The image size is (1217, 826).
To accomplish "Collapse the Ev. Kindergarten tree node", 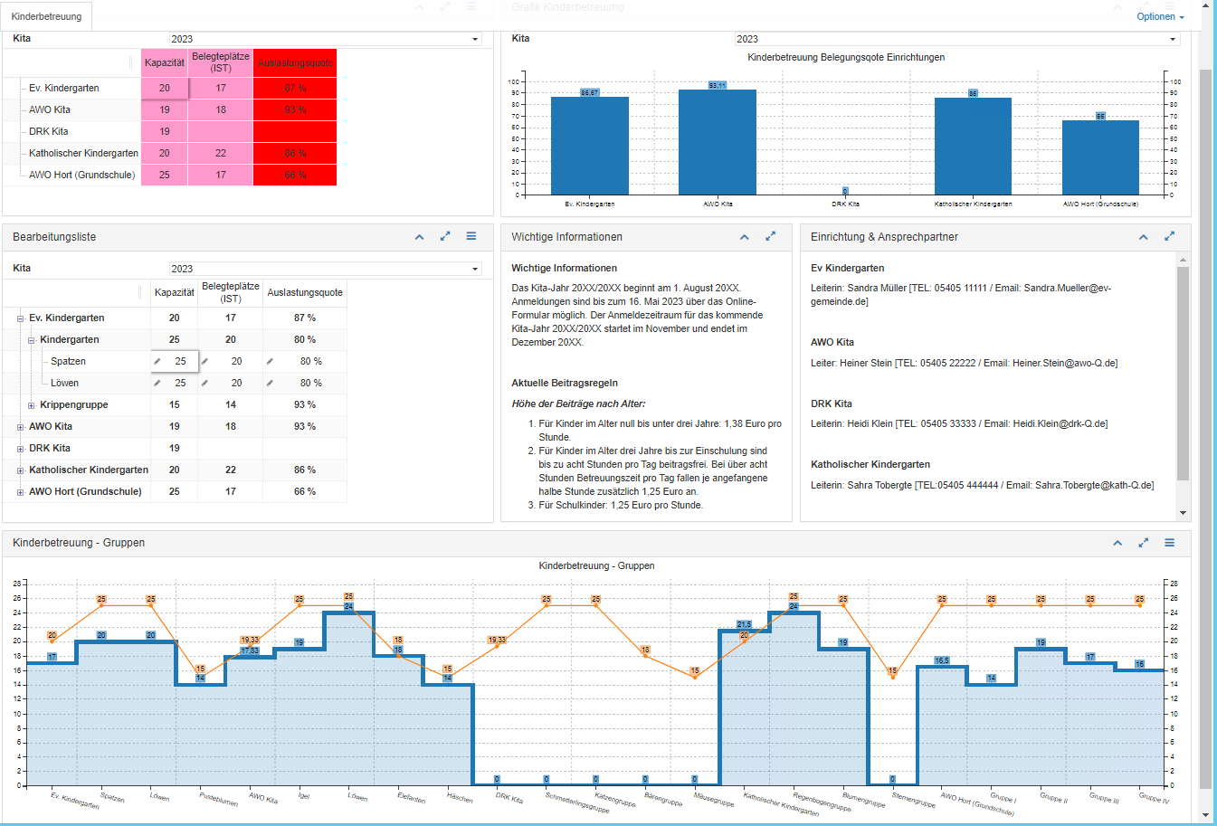I will click(20, 318).
